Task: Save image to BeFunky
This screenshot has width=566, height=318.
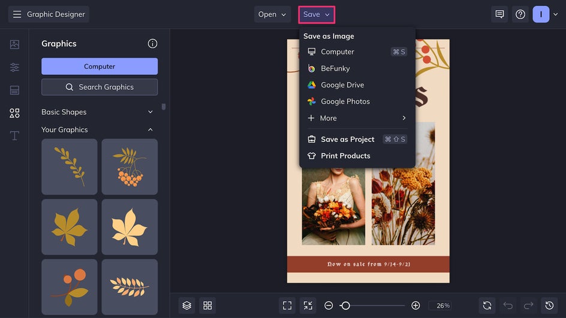Action: click(357, 68)
